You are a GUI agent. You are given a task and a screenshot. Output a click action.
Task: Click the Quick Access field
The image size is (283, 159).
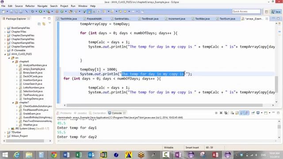pyautogui.click(x=246, y=11)
